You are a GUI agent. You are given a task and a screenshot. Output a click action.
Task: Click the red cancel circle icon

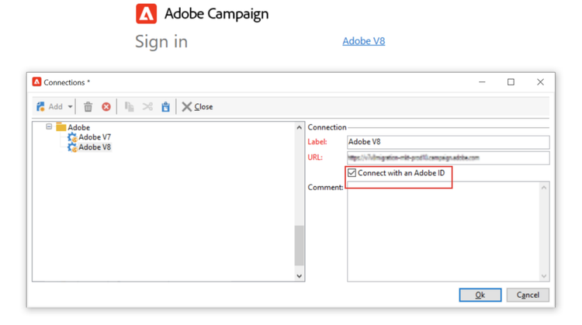[106, 107]
